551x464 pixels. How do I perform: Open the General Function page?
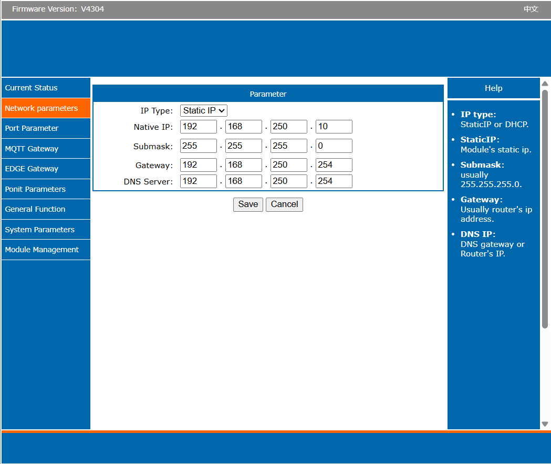pyautogui.click(x=46, y=209)
